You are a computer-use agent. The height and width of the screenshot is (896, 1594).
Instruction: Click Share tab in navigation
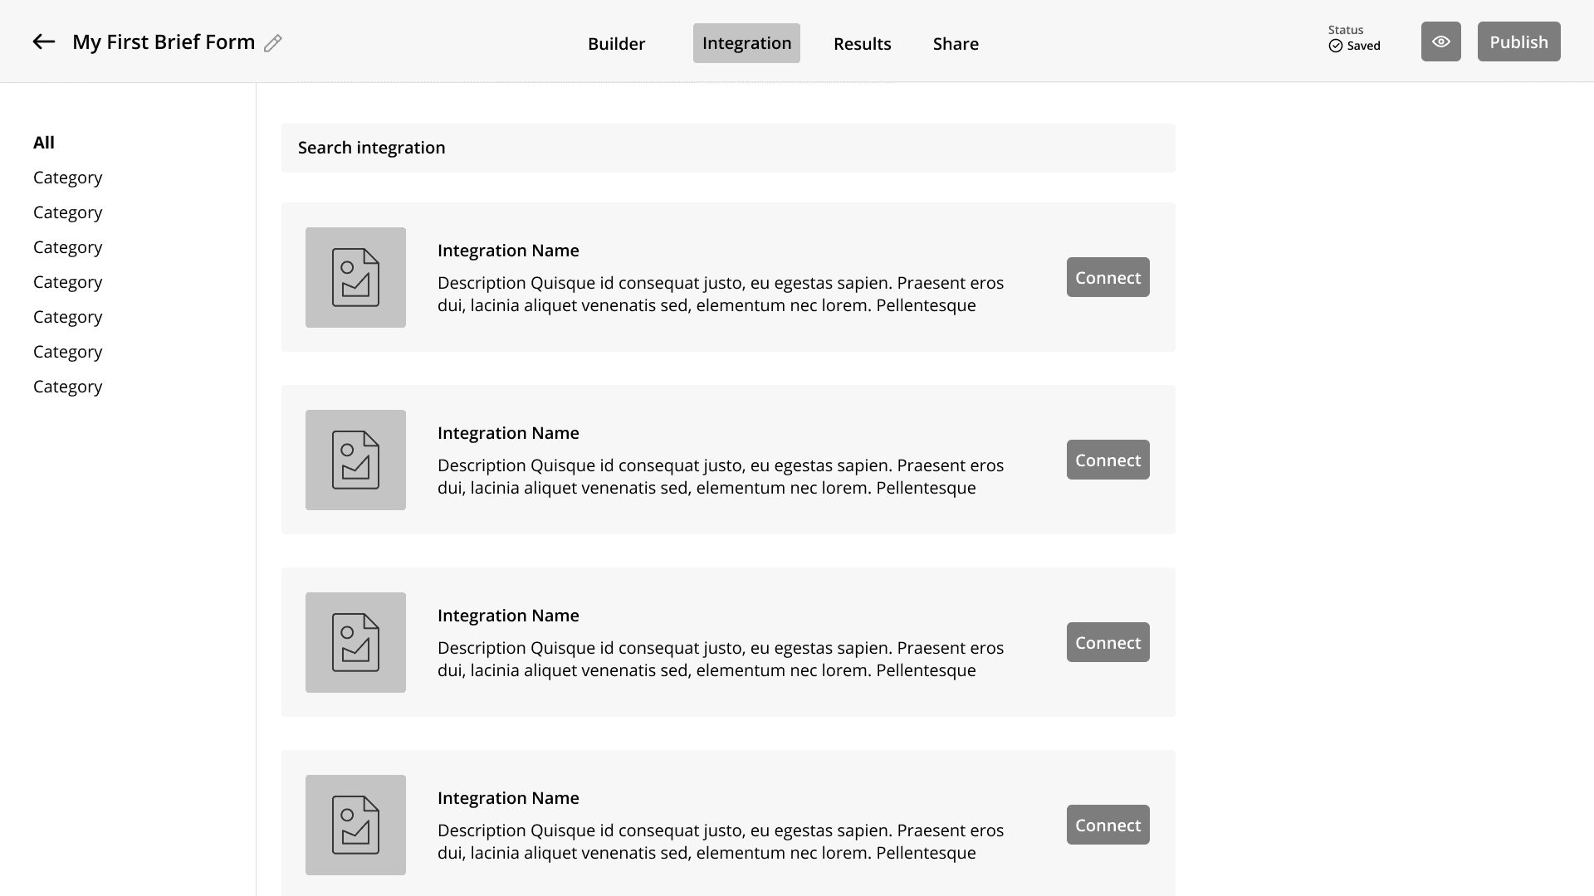point(956,42)
